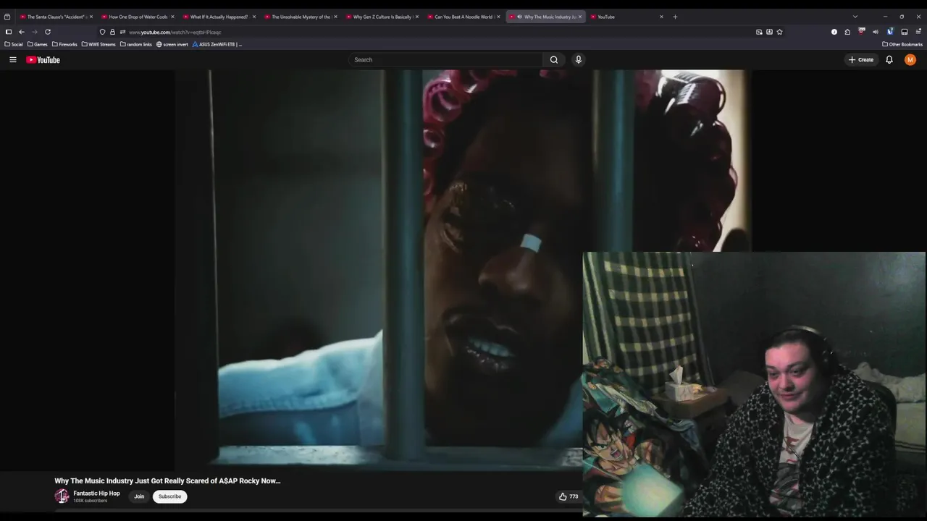Click the magnifier search button
Viewport: 927px width, 521px height.
coord(554,60)
